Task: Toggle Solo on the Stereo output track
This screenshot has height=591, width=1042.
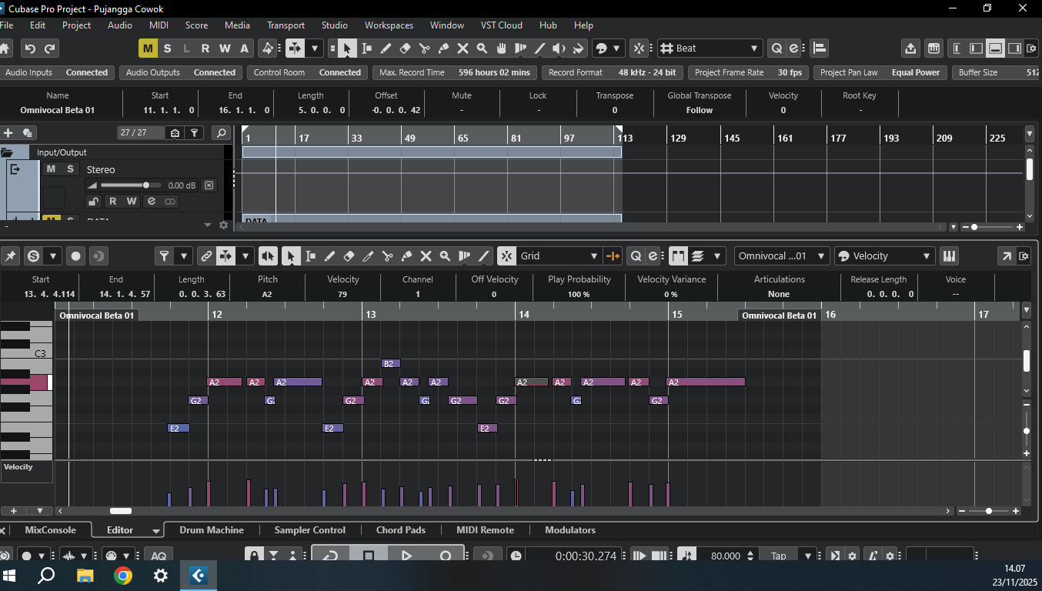Action: (x=70, y=169)
